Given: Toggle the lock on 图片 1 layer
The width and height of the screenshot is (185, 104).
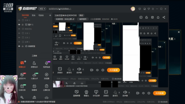Looking at the screenshot, I should click(23, 24).
